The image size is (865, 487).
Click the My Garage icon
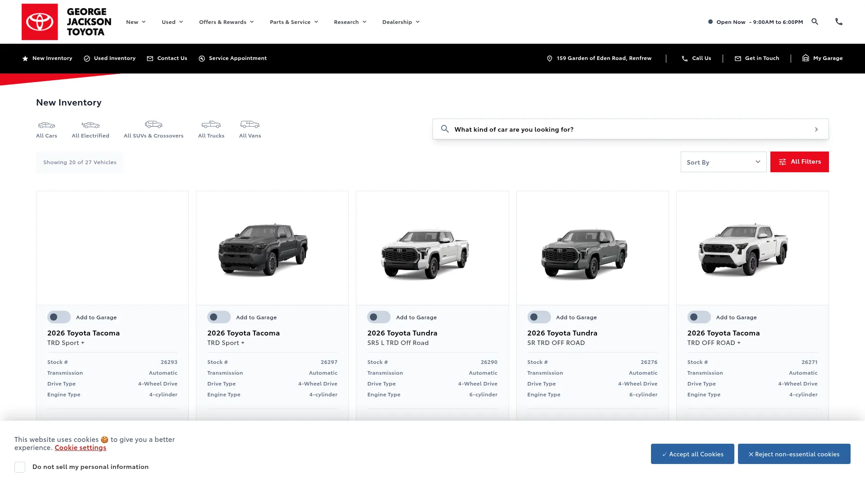point(806,58)
